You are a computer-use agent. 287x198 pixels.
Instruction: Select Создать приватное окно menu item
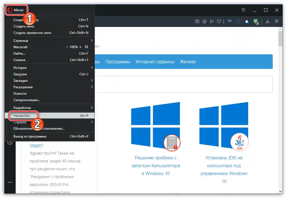click(50, 33)
